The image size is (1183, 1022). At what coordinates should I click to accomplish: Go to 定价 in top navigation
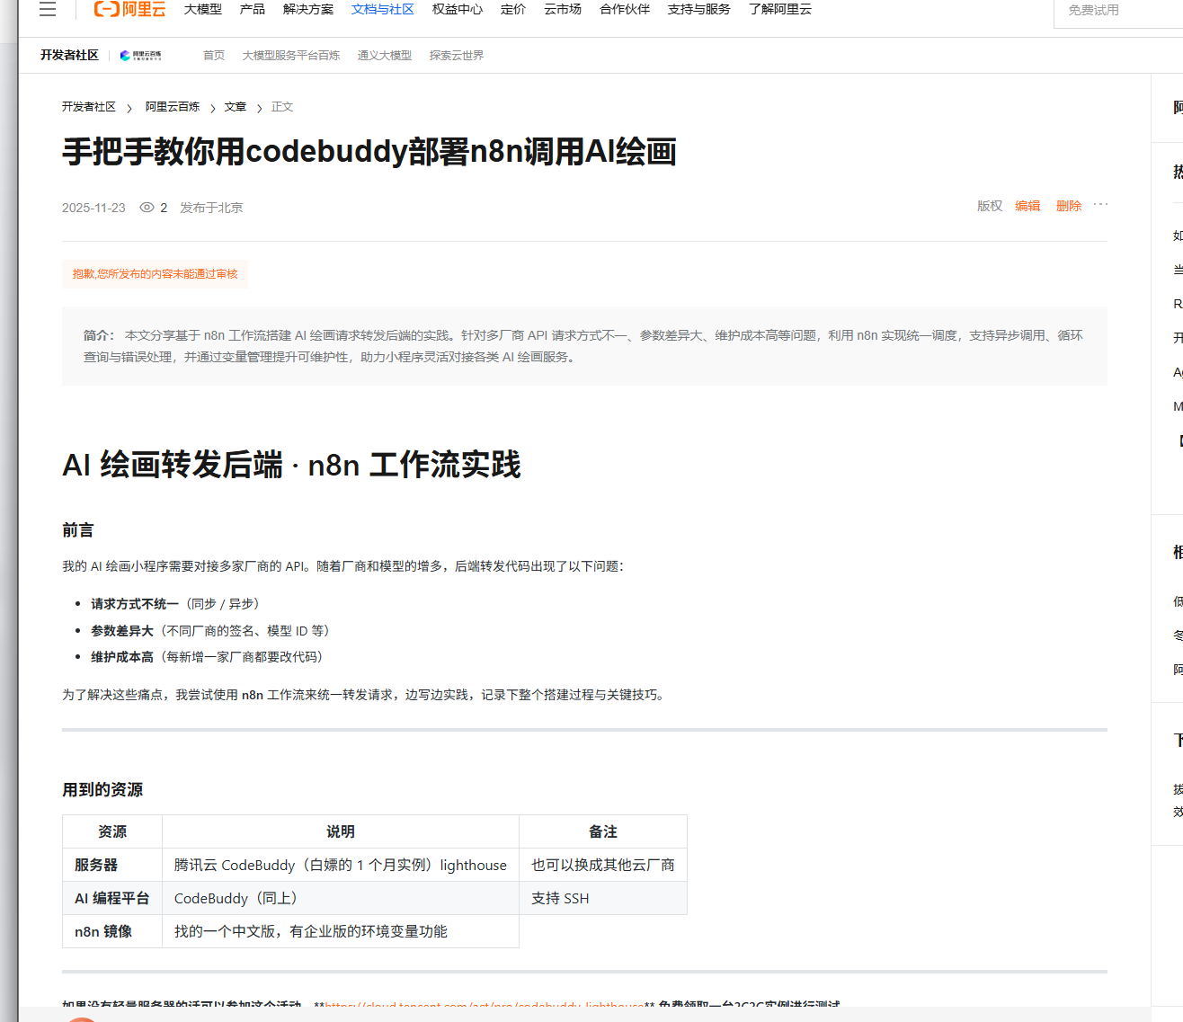[x=513, y=10]
